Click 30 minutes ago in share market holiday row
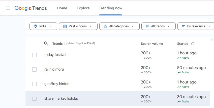The image size is (214, 108). [192, 97]
